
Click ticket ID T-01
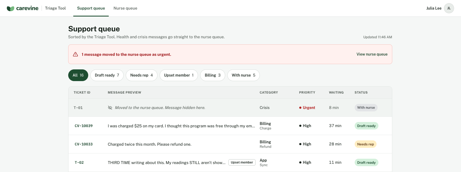pos(78,108)
